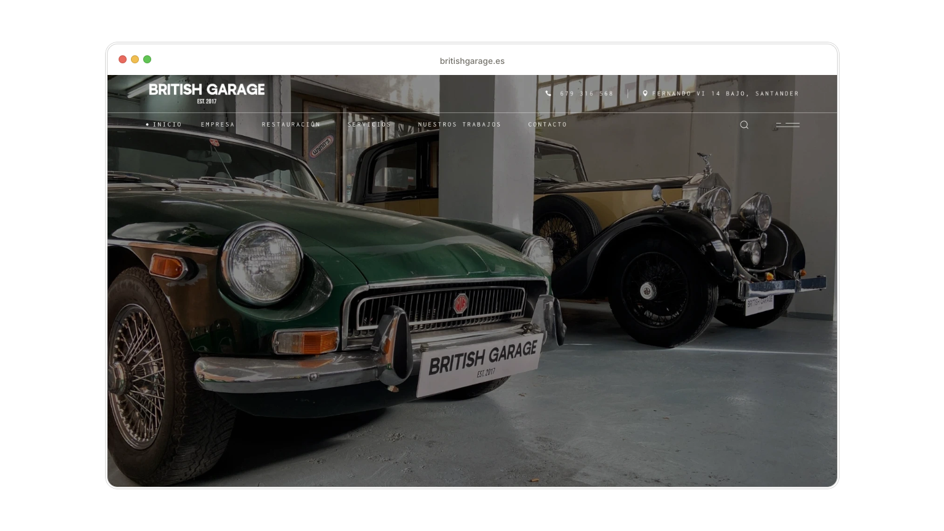Expand site navigation via the lines icon

(x=787, y=125)
